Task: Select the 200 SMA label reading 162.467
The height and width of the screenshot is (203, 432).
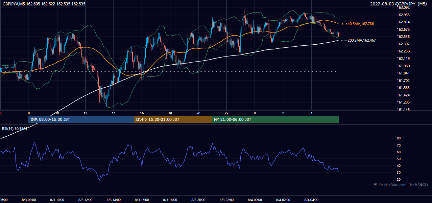Action: [x=359, y=40]
